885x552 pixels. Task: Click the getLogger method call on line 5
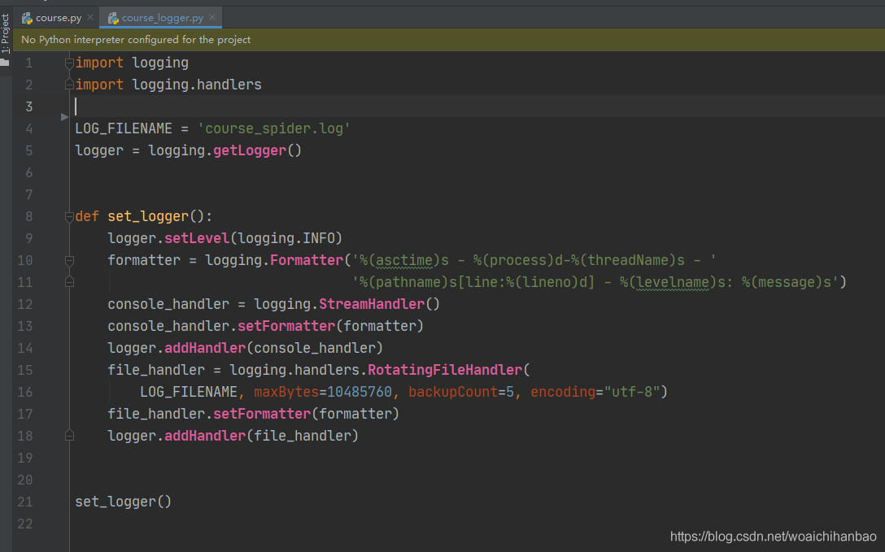[x=250, y=150]
